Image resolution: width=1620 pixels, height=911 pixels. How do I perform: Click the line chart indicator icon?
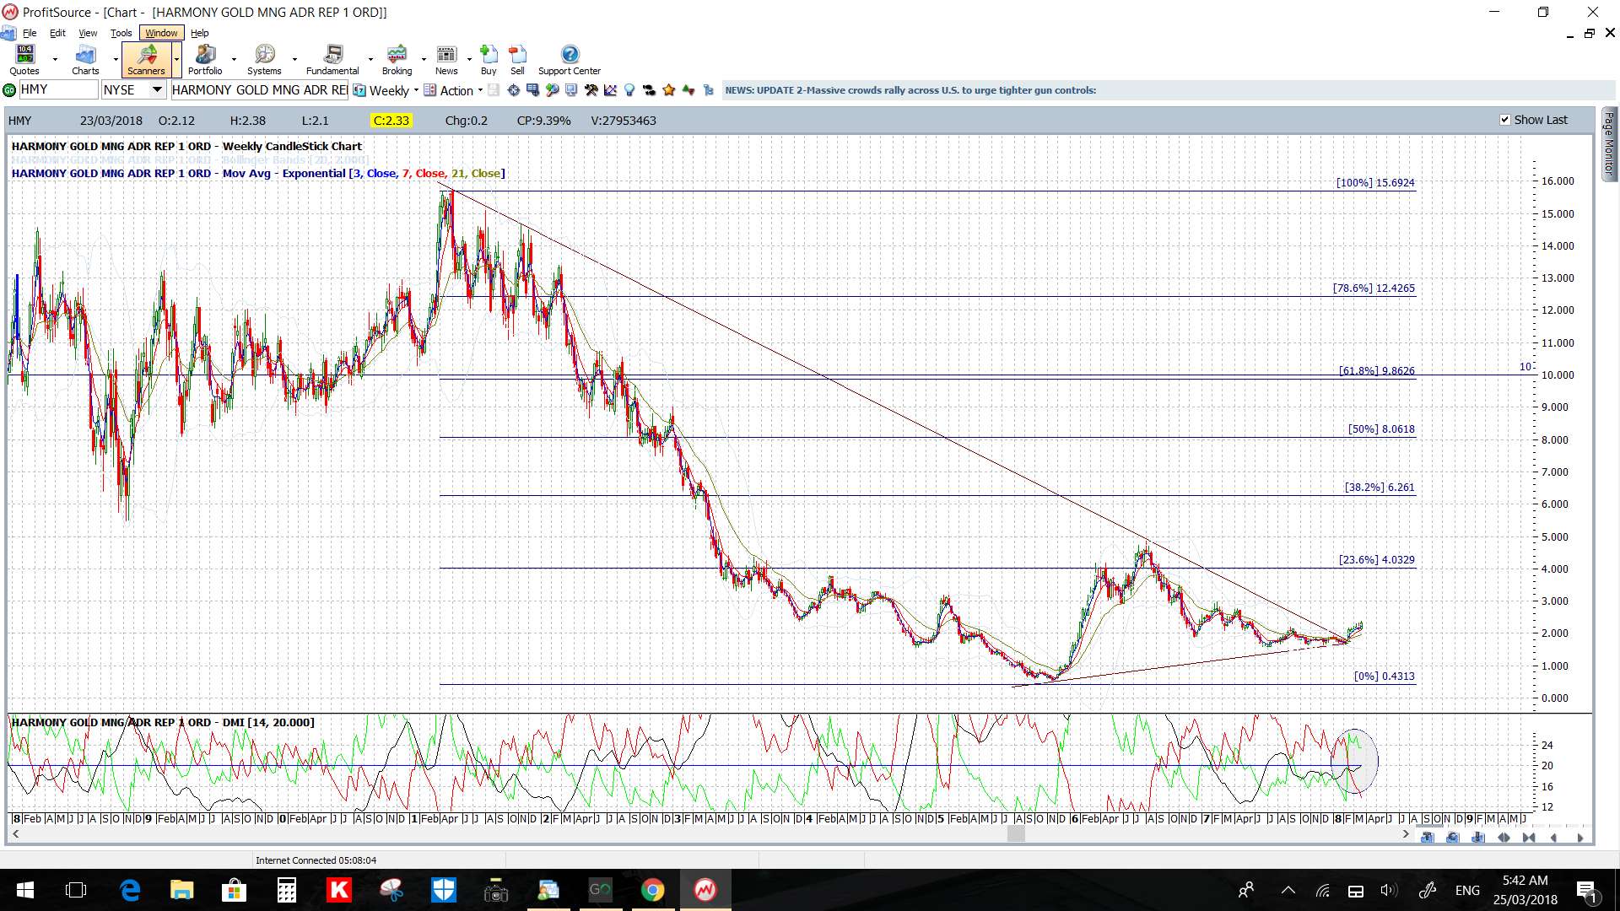610,90
